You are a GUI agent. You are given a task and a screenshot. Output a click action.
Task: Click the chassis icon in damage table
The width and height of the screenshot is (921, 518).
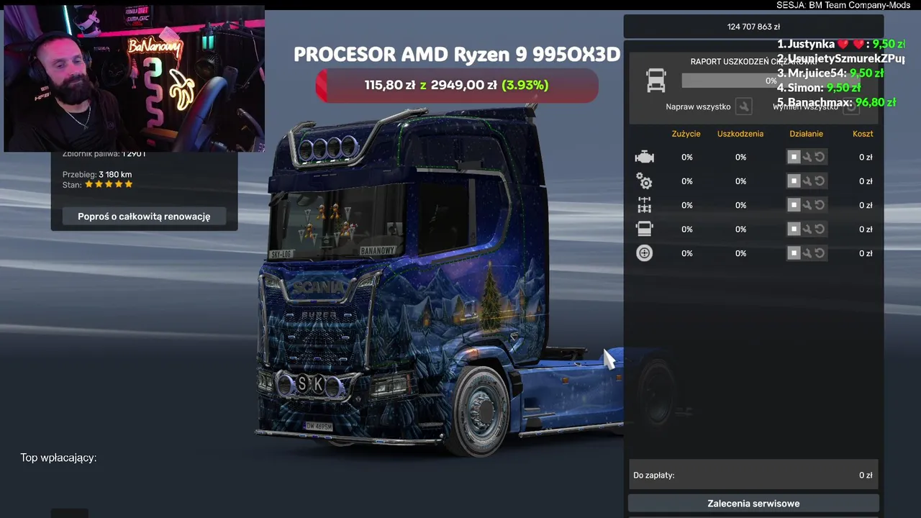644,205
